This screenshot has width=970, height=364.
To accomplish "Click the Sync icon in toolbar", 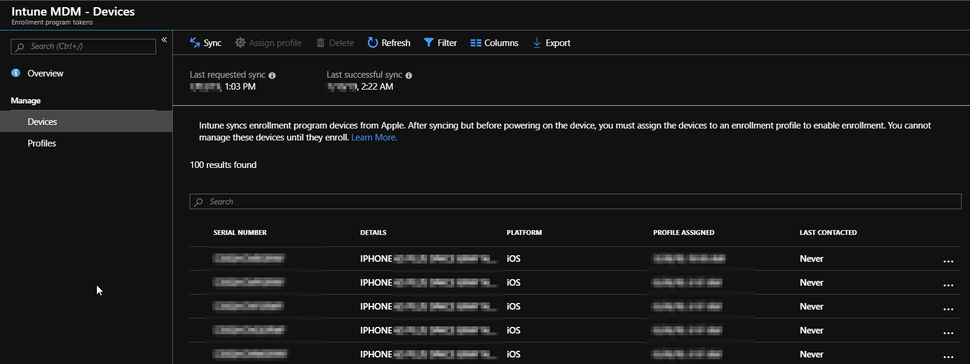I will point(195,42).
